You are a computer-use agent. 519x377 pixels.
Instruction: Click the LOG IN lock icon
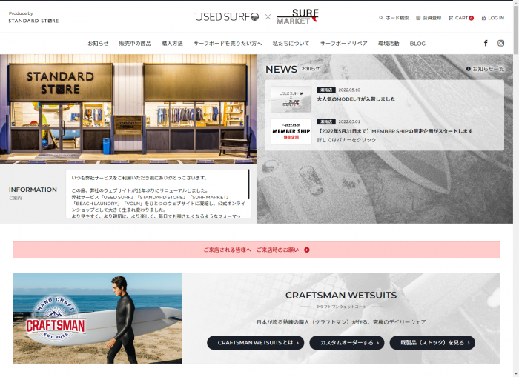point(483,18)
